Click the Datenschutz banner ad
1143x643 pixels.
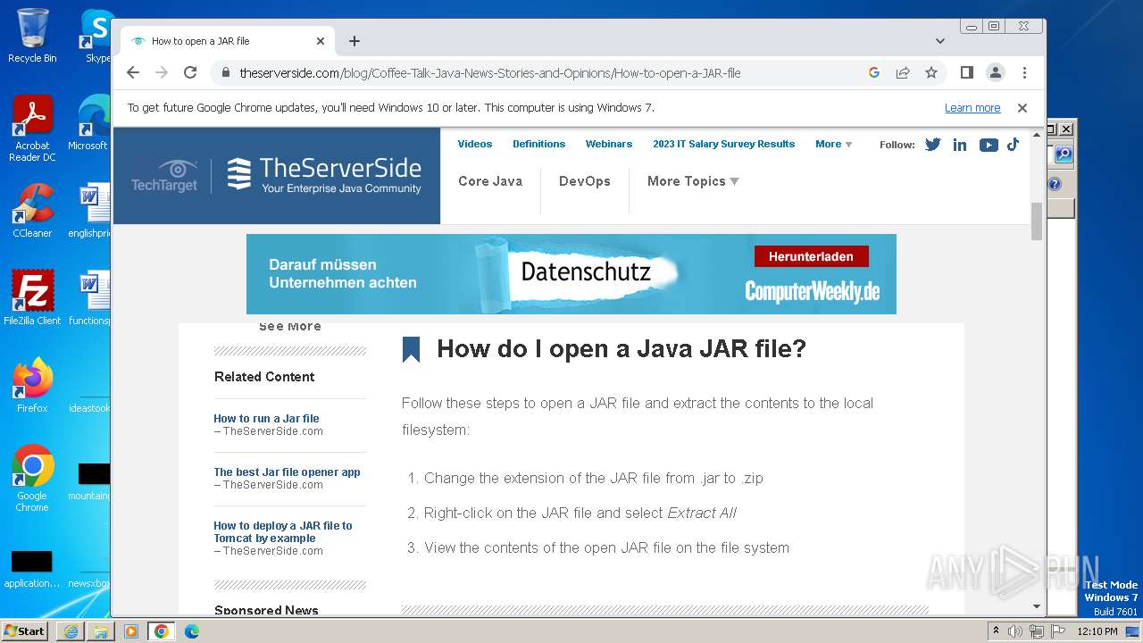click(571, 274)
